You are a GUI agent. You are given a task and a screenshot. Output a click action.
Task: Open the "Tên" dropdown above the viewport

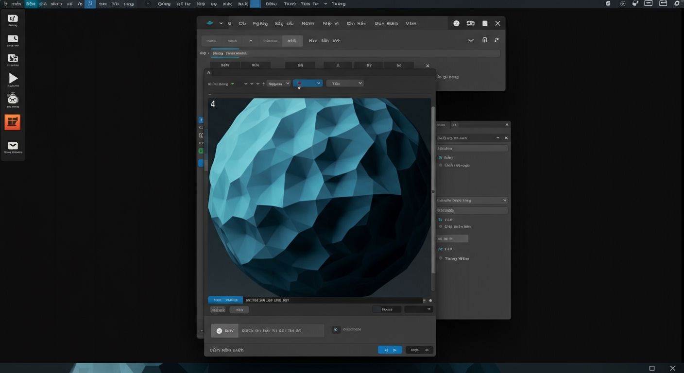tap(344, 84)
